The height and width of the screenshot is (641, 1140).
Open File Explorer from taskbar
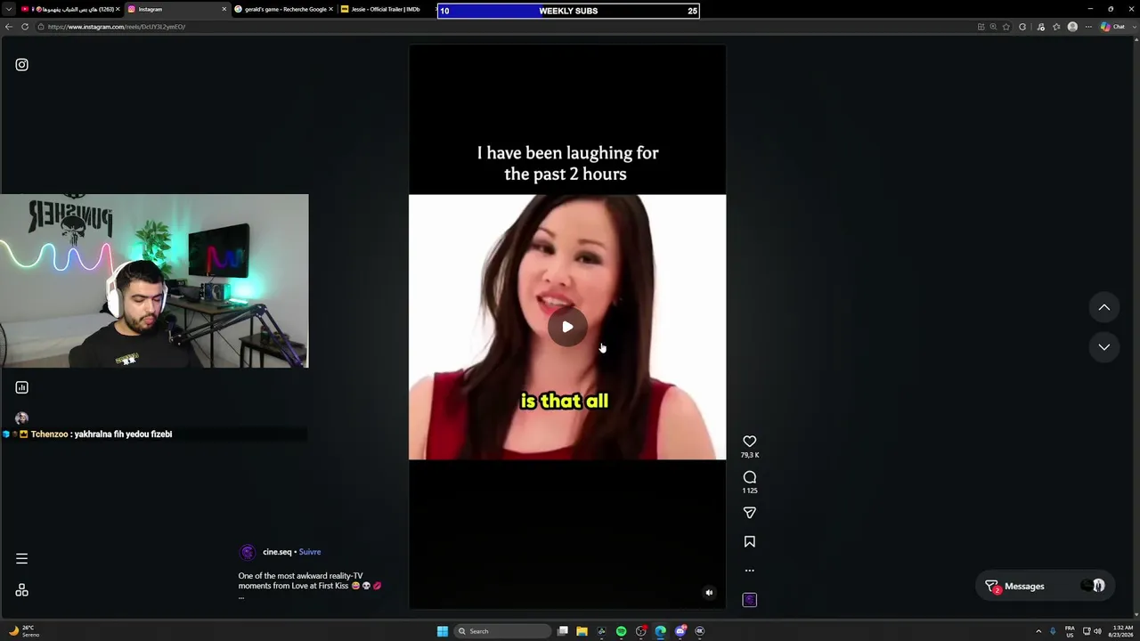click(x=582, y=631)
